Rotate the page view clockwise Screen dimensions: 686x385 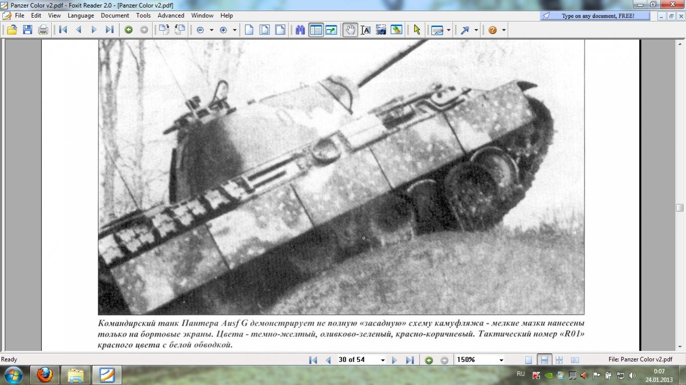[164, 30]
